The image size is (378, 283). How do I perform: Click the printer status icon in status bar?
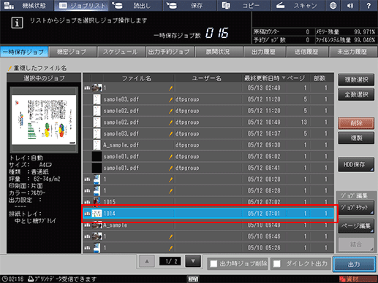[31, 279]
